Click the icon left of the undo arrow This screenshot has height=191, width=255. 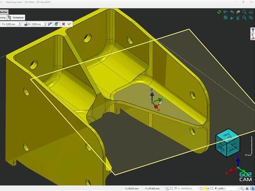coord(225,12)
